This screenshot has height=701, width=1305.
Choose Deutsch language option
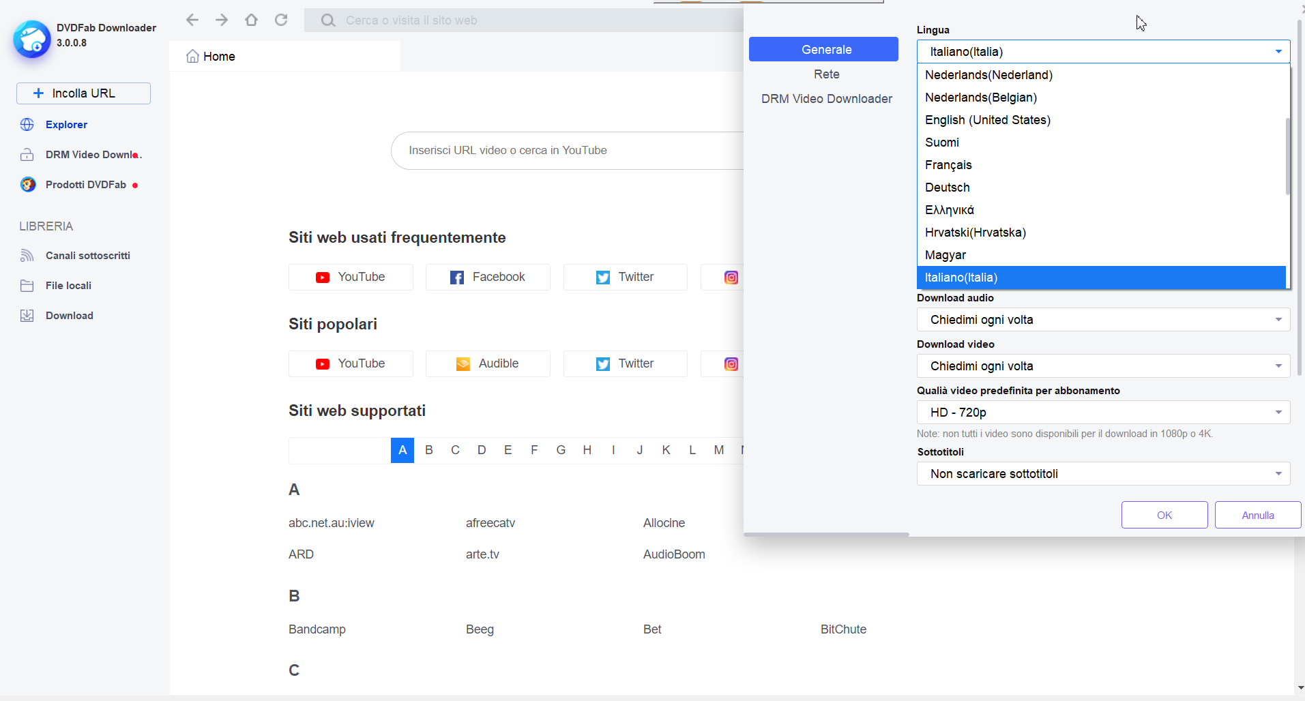pos(1101,188)
